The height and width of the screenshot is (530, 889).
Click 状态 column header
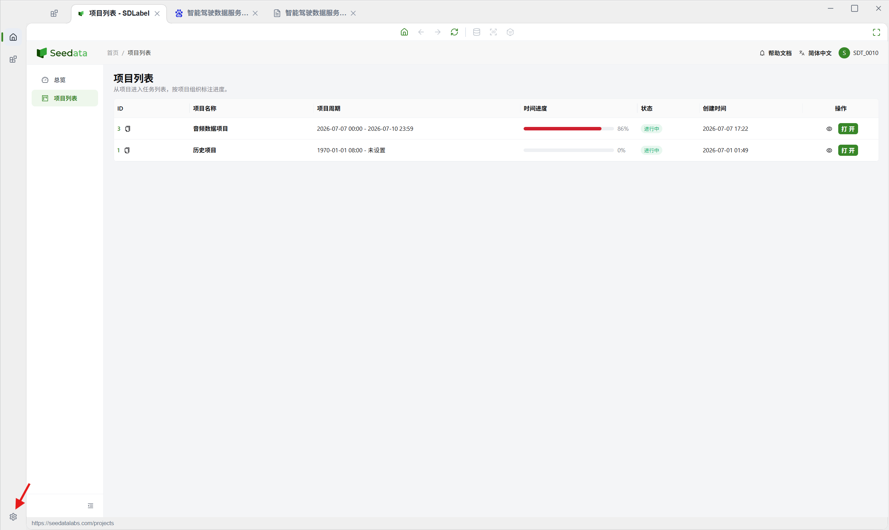pyautogui.click(x=647, y=109)
